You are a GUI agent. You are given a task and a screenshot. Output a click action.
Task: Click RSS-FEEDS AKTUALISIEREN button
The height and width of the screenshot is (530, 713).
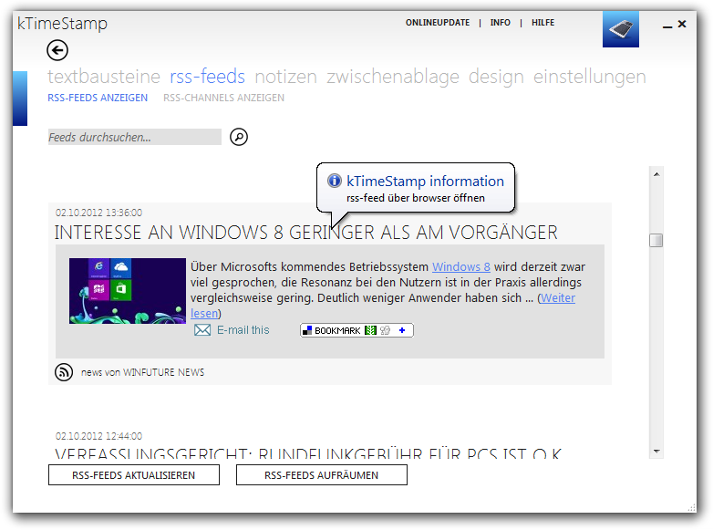[x=134, y=475]
